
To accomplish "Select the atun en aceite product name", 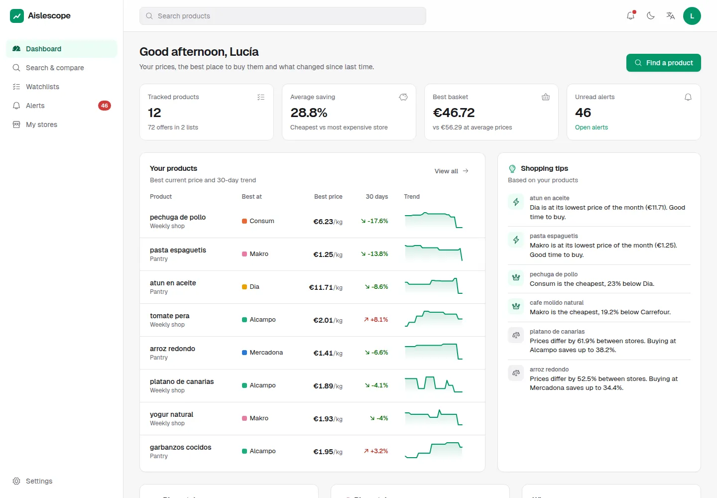I will [x=173, y=283].
